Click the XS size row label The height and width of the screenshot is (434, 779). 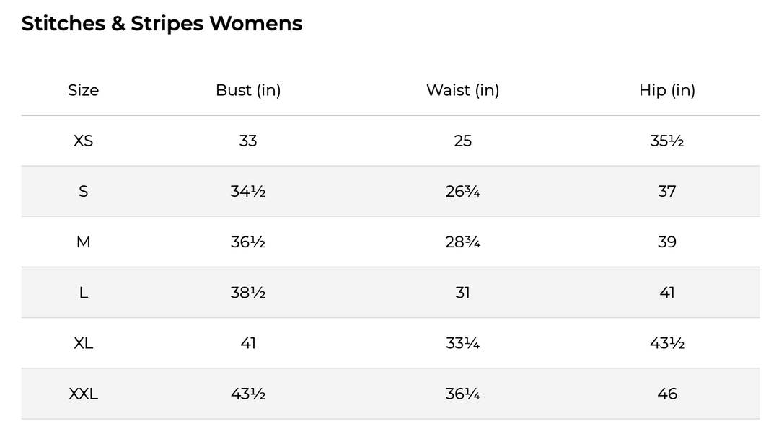tap(83, 141)
